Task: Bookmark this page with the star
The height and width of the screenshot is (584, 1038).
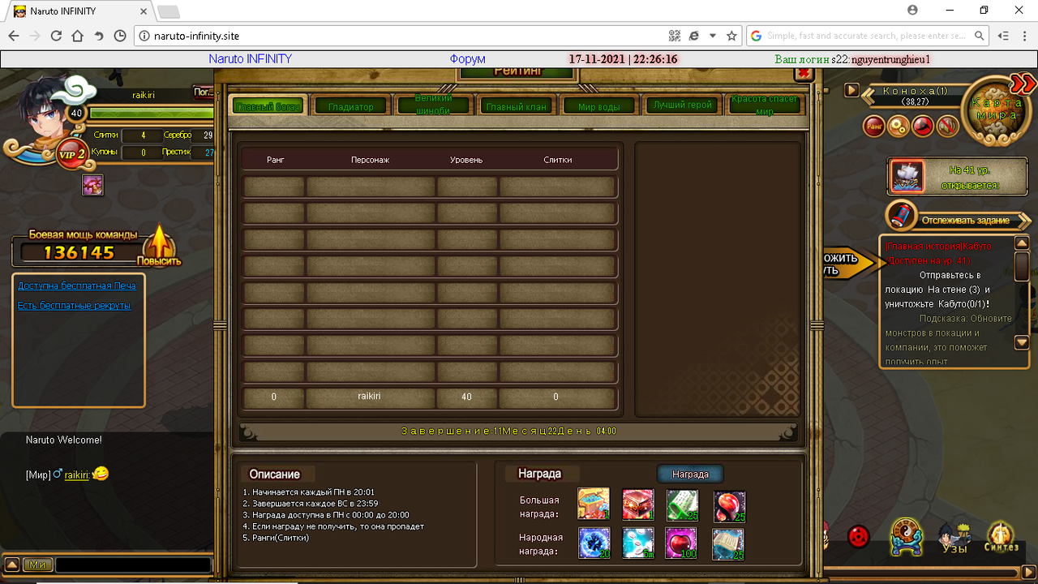Action: 731,36
